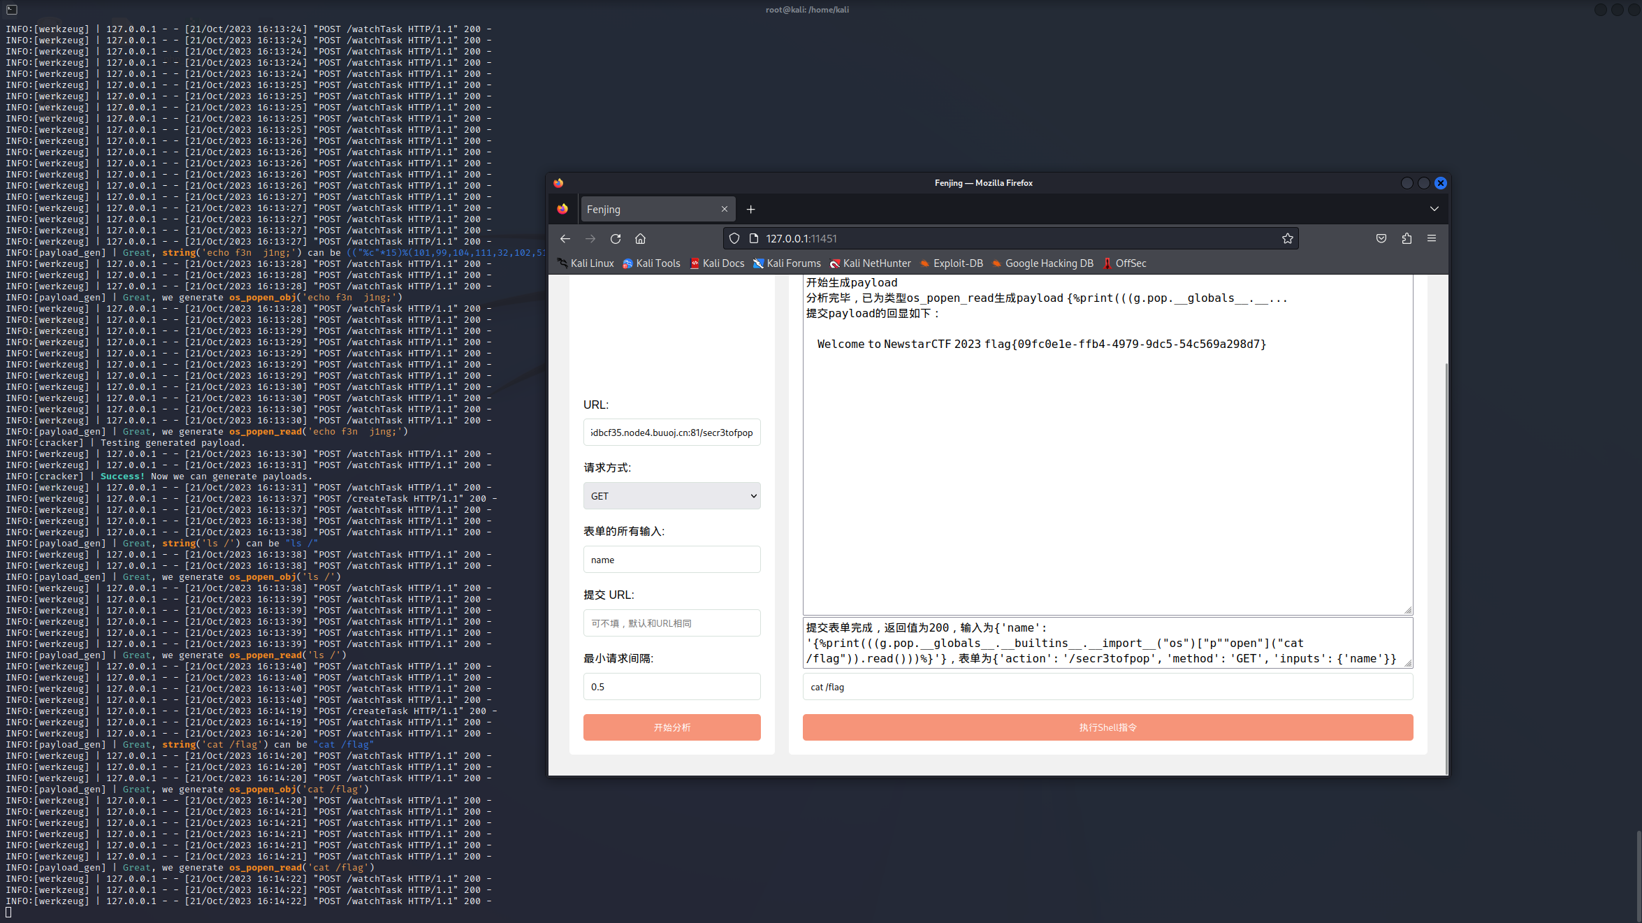
Task: Open a new tab with plus icon
Action: 750,210
